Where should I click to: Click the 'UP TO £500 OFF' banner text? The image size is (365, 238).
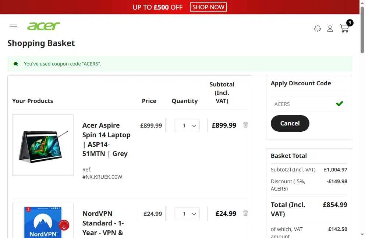[157, 7]
